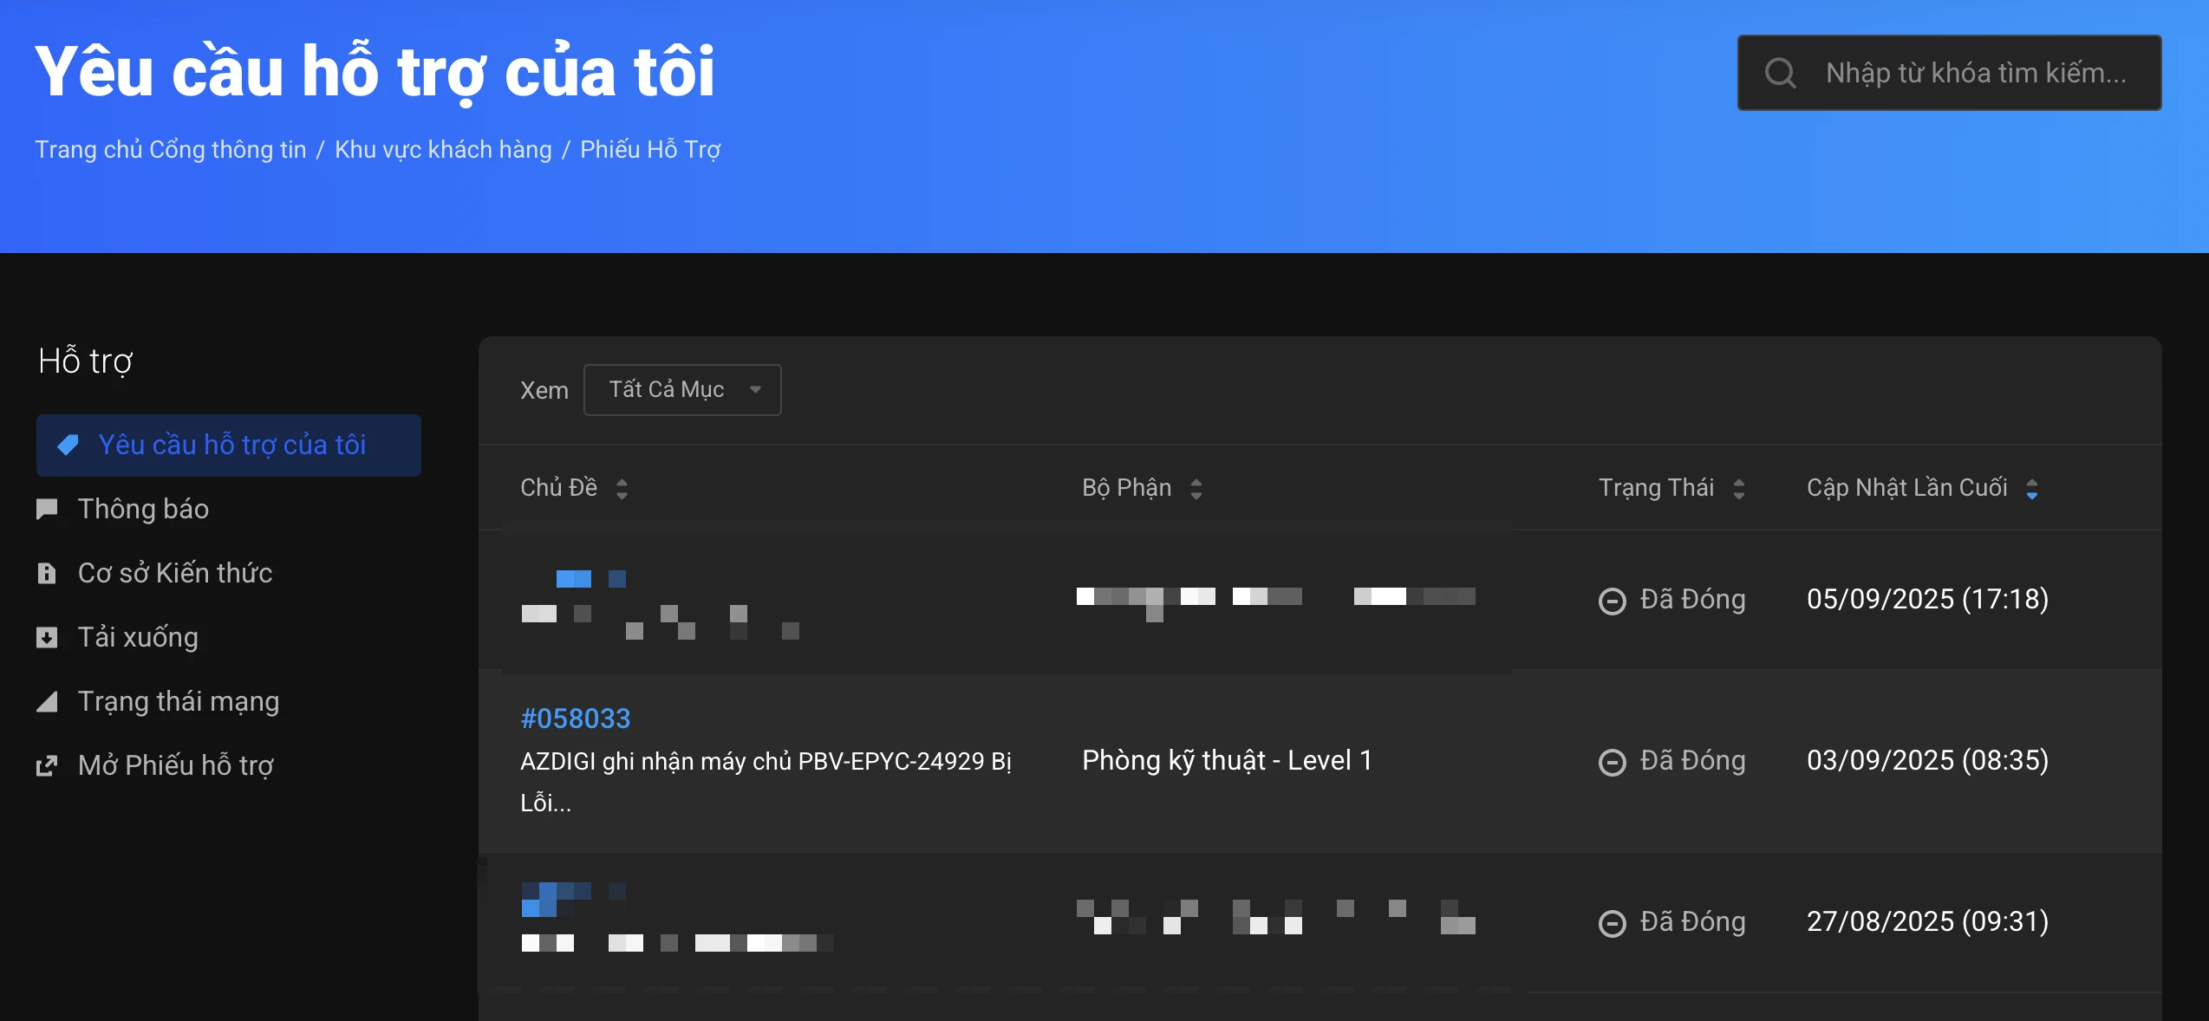Click the Chủ Đề column header
The width and height of the screenshot is (2209, 1021).
pyautogui.click(x=559, y=488)
